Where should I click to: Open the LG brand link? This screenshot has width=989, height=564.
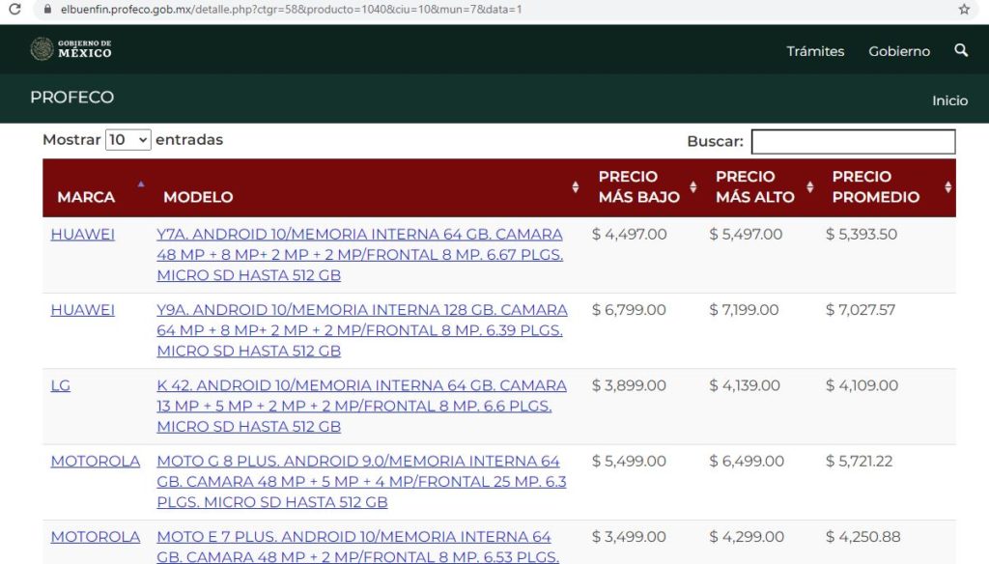[61, 385]
